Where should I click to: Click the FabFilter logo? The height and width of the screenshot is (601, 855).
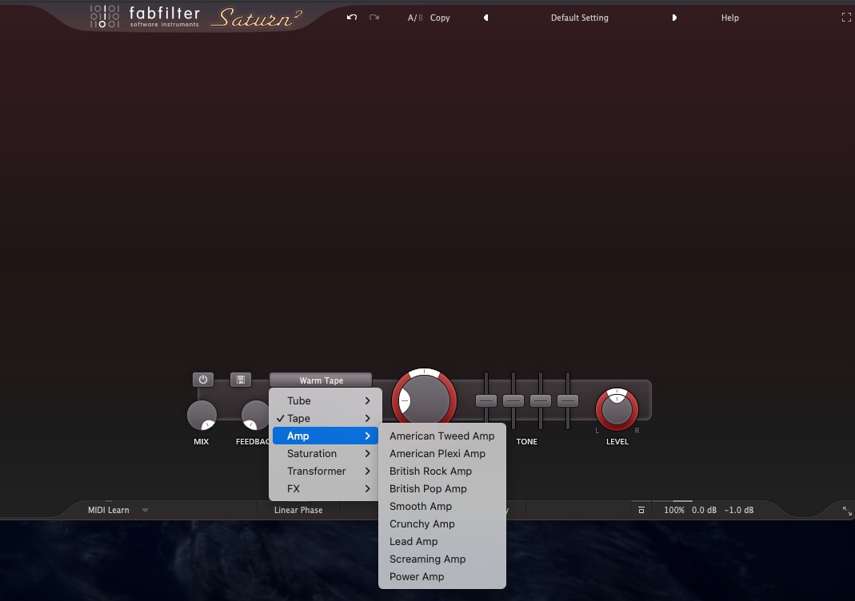(145, 16)
